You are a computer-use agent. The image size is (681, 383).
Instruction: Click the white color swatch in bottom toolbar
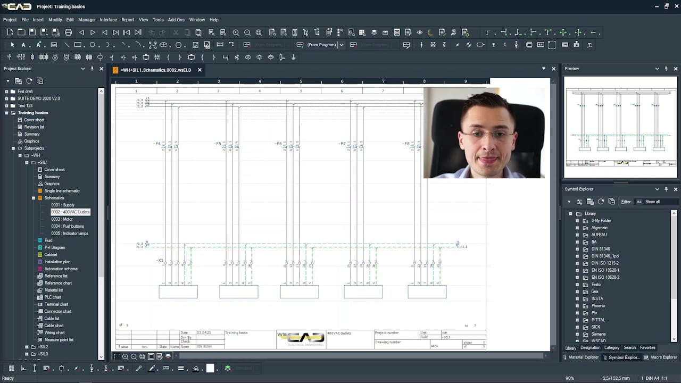(x=210, y=368)
